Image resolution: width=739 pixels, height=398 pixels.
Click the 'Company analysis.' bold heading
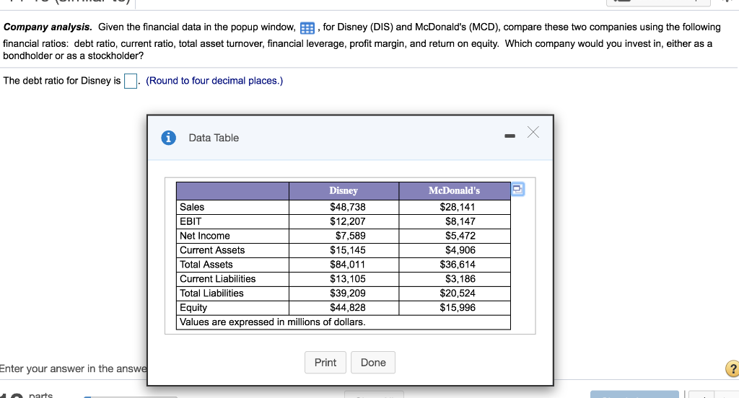click(x=48, y=27)
